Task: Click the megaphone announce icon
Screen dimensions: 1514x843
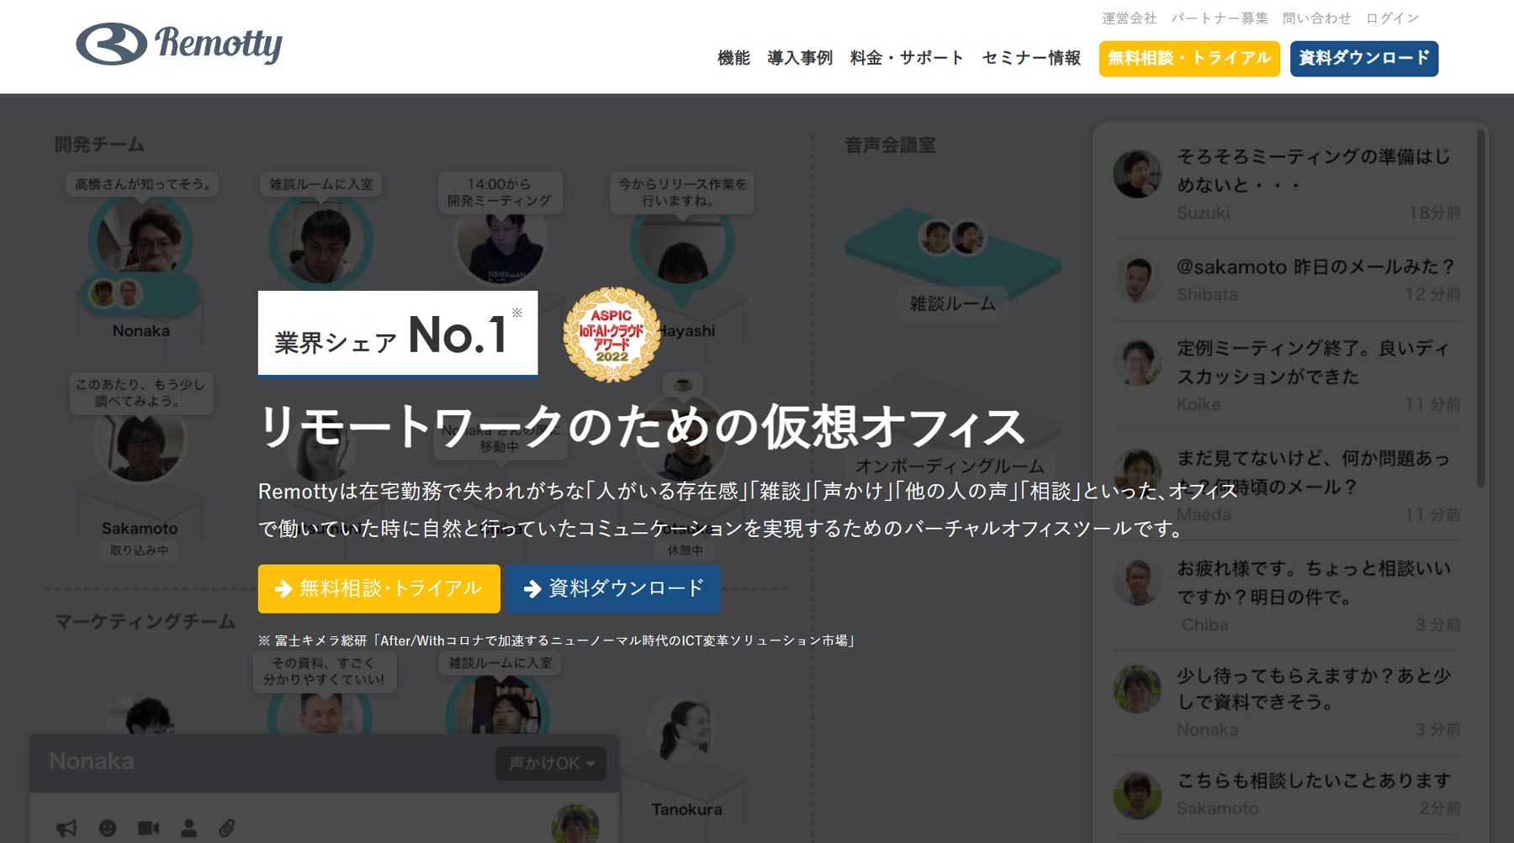Action: 66,828
